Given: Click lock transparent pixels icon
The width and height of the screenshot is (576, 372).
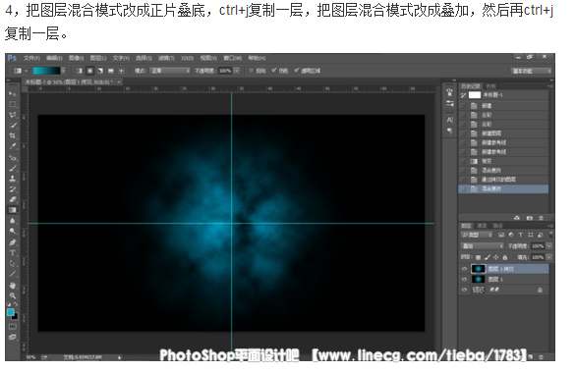Looking at the screenshot, I should [478, 257].
